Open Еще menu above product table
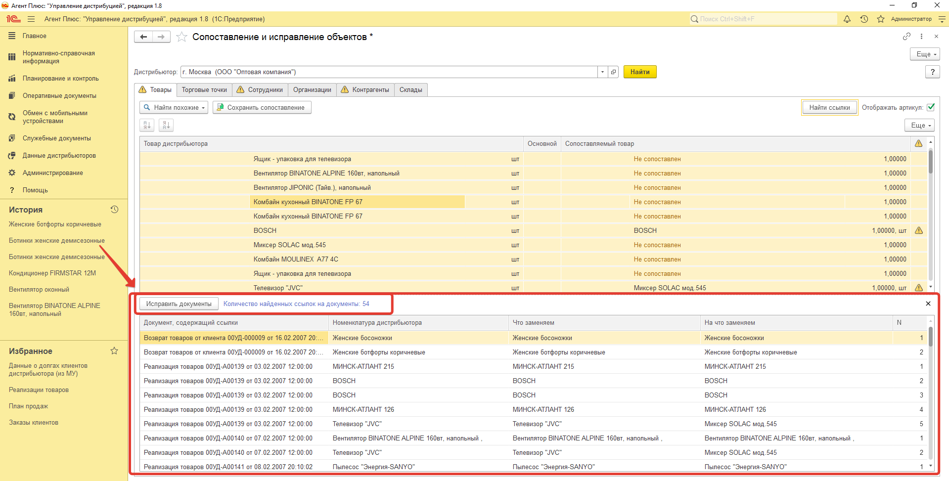 919,126
